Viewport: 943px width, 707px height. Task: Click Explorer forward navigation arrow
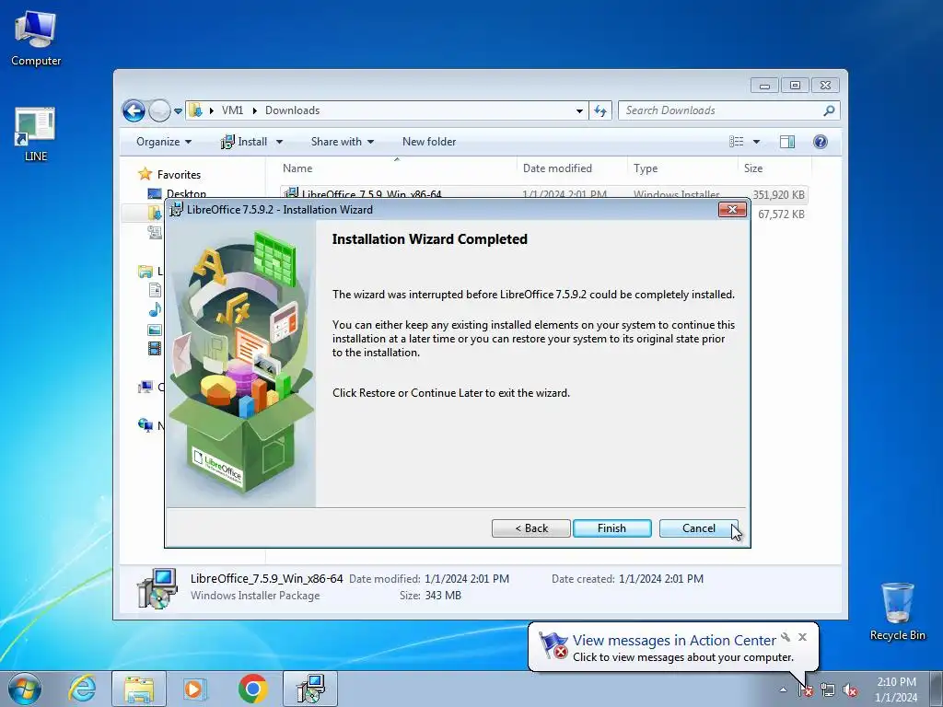coord(159,110)
